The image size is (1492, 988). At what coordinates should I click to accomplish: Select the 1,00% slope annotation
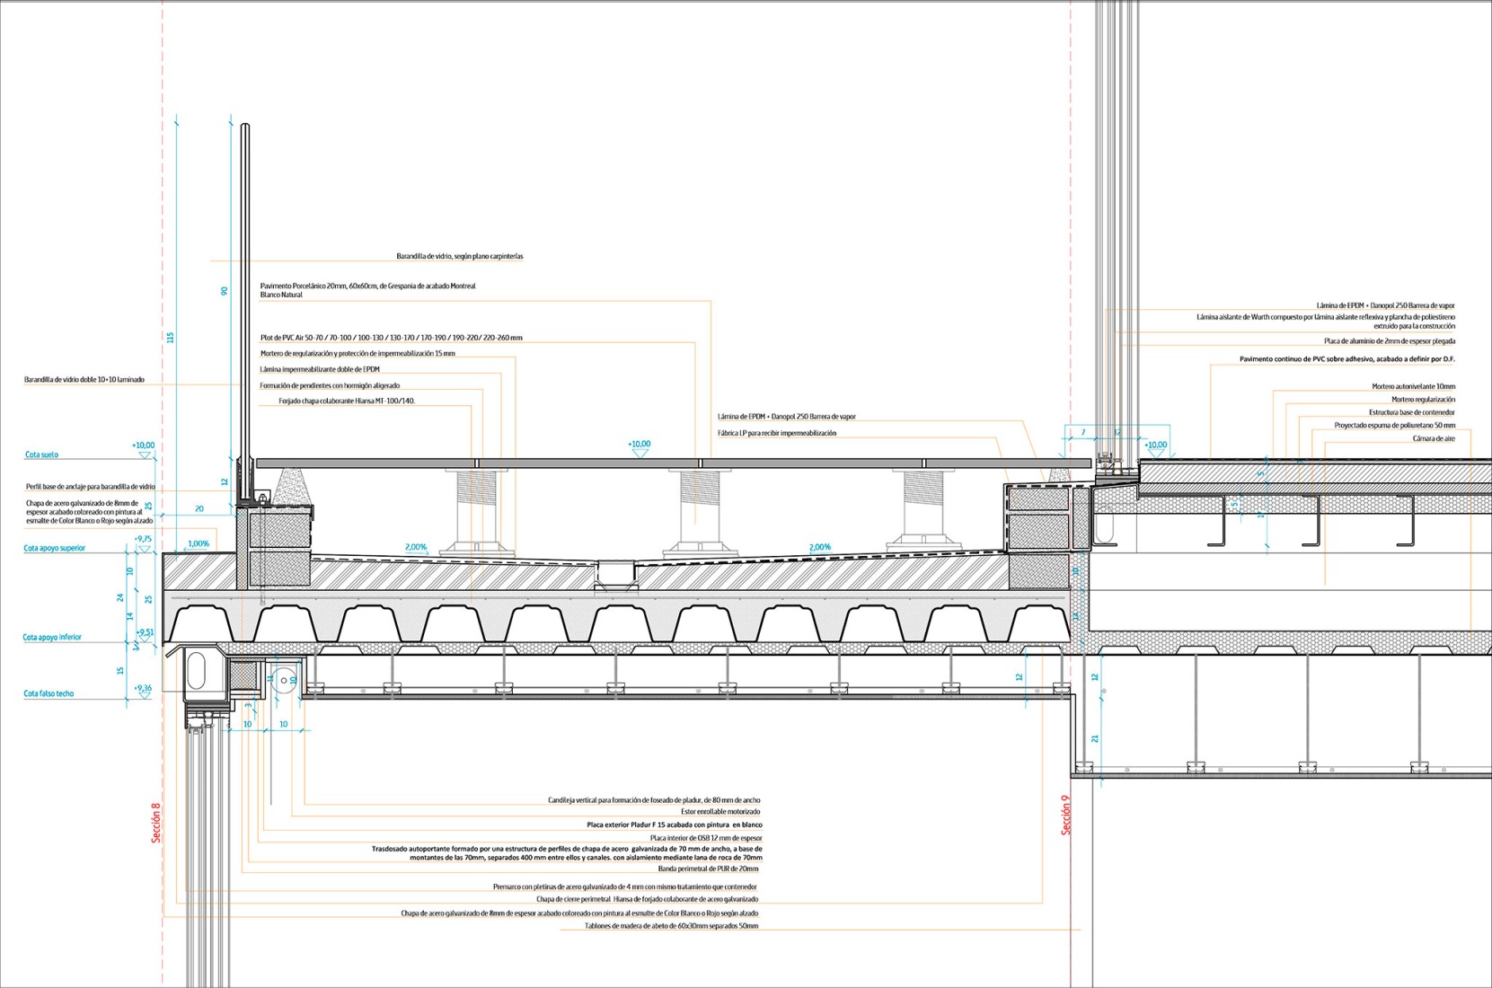pyautogui.click(x=199, y=544)
